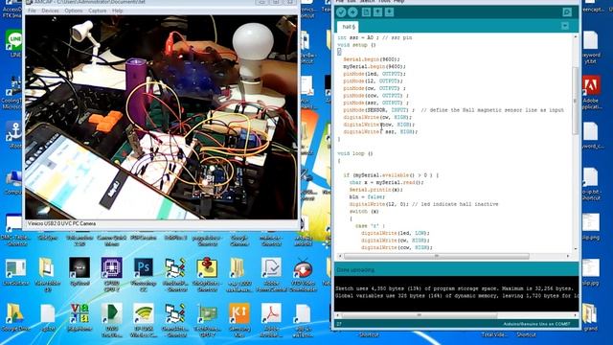This screenshot has height=345, width=613.
Task: Click the Save sketch icon in Arduino
Action: (x=390, y=12)
